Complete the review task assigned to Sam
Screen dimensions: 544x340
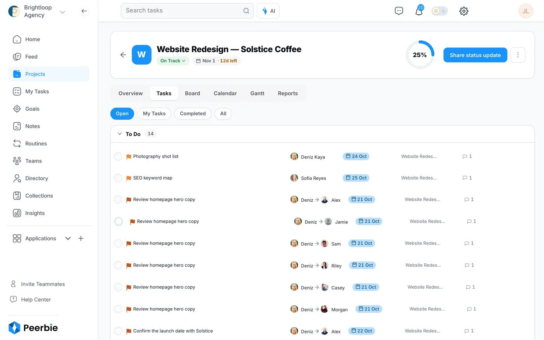click(118, 243)
